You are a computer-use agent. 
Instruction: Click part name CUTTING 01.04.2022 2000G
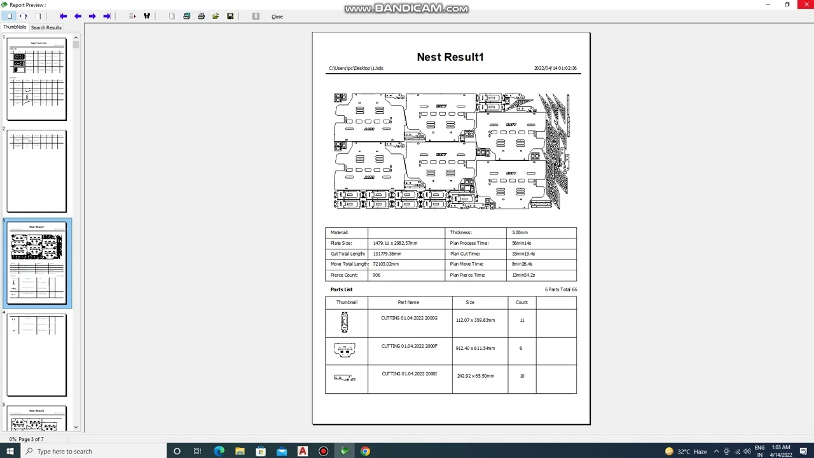[409, 318]
